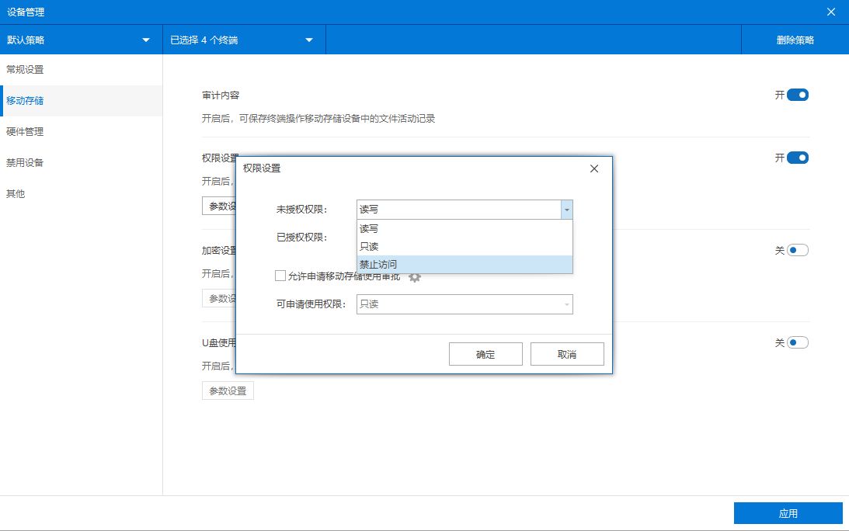Viewport: 849px width, 531px height.
Task: Toggle the 审计内容 switch
Action: pos(797,95)
